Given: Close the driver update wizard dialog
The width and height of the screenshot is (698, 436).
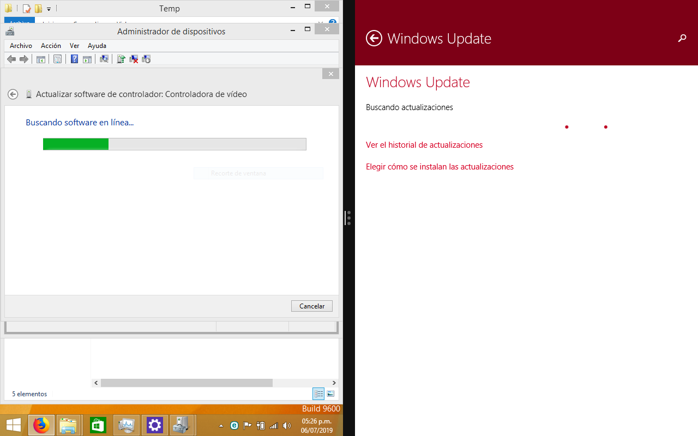Looking at the screenshot, I should coord(330,74).
